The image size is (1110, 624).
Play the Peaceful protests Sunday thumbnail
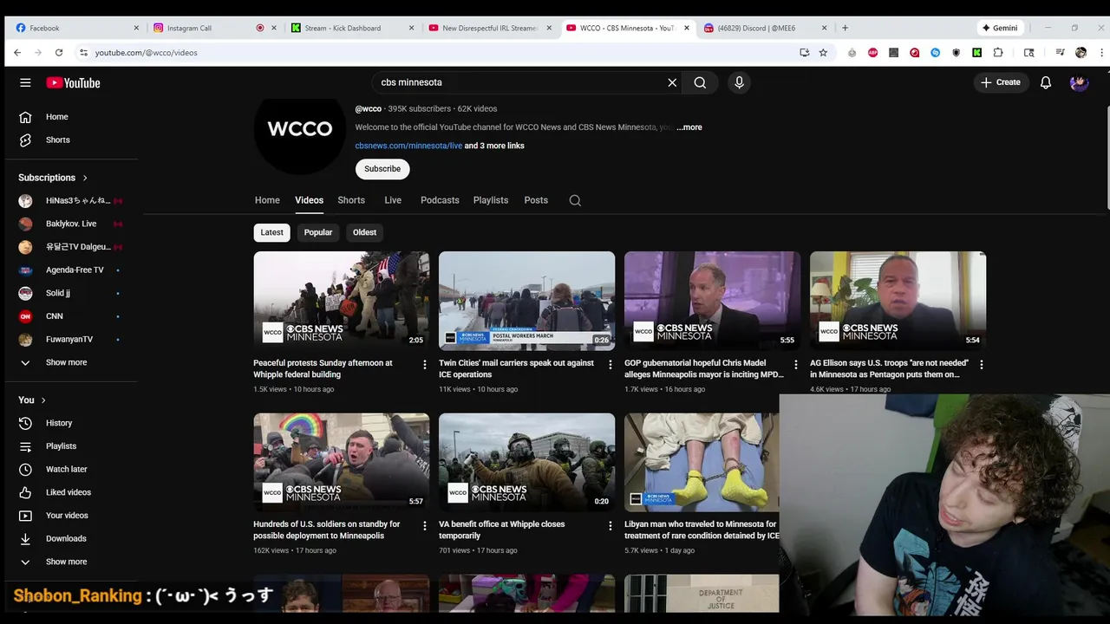[341, 300]
